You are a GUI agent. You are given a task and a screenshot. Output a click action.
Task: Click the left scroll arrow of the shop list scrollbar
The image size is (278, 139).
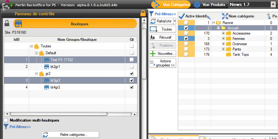(x=7, y=114)
